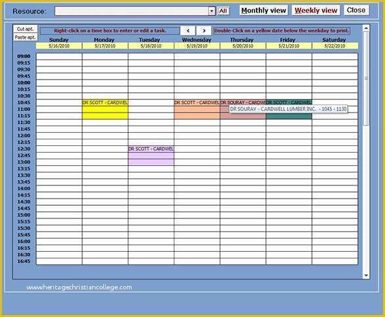The image size is (385, 317).
Task: Click the 12:30 time label
Action: point(24,149)
